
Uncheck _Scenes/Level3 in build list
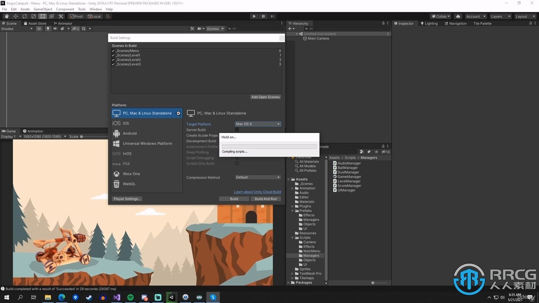tap(113, 64)
